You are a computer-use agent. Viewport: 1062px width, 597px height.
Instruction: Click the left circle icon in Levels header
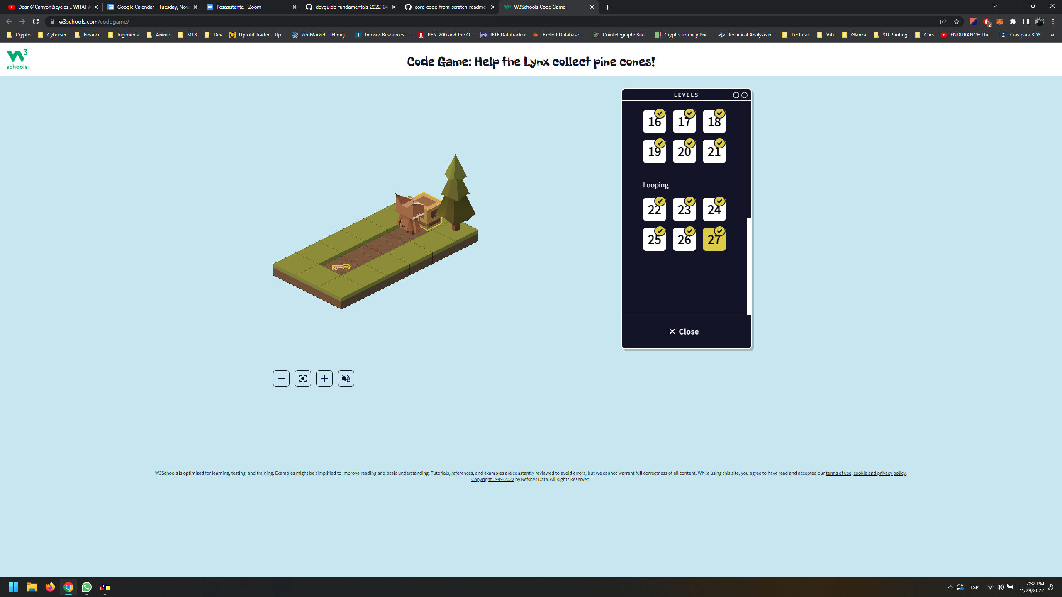(735, 95)
